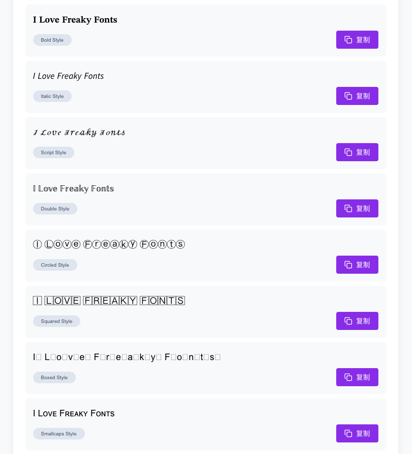The image size is (412, 454).
Task: Select the Script Style tag
Action: pos(54,152)
